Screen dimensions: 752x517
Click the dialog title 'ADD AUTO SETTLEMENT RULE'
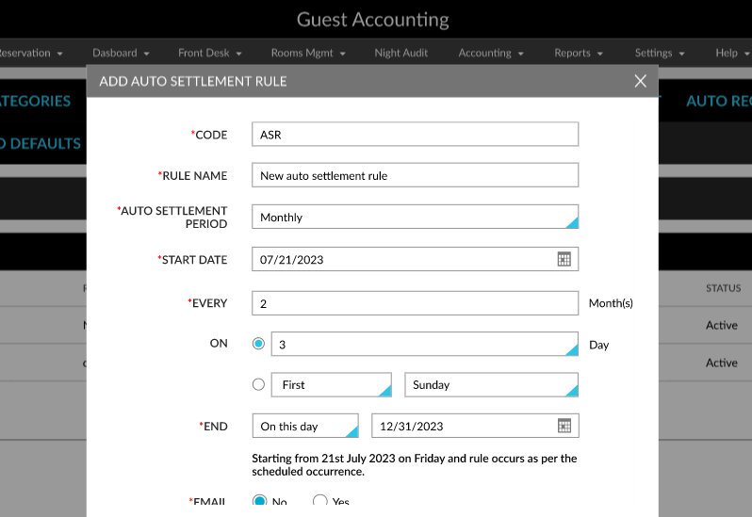193,81
